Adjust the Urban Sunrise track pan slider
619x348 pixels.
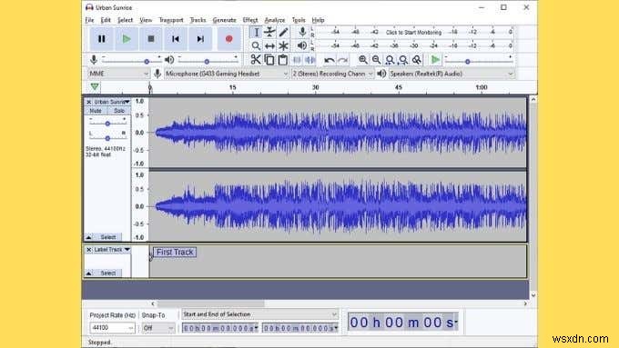107,137
